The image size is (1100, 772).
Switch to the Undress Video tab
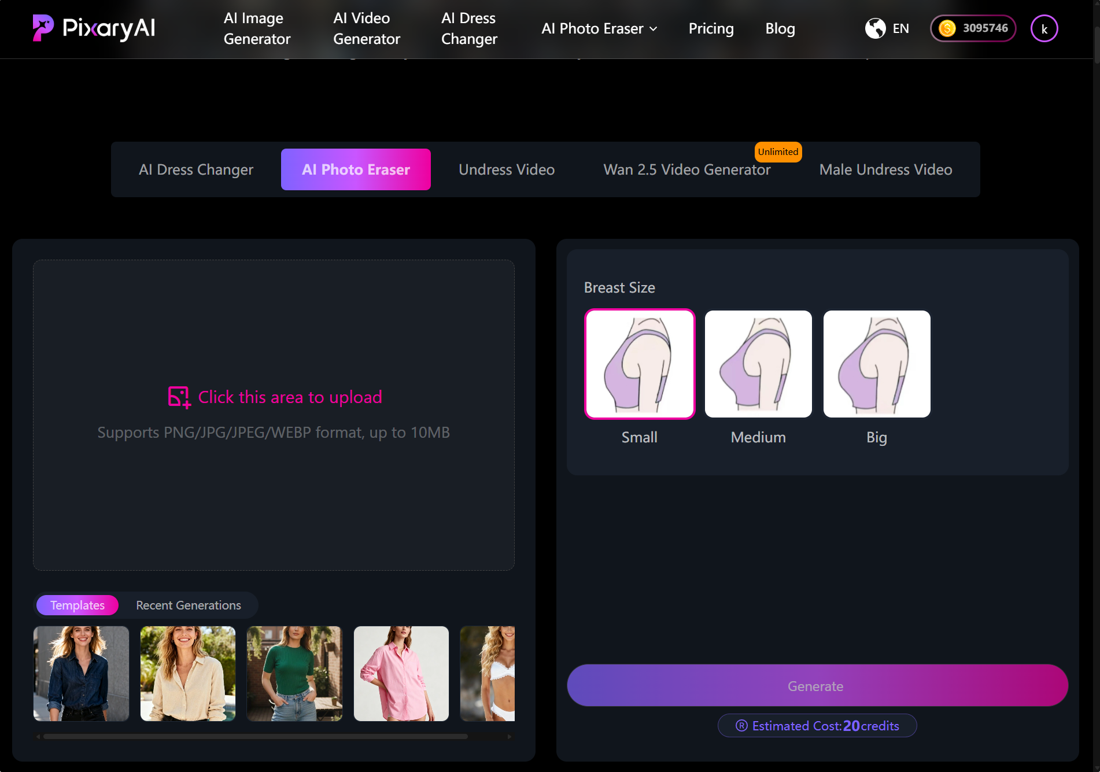click(x=507, y=169)
